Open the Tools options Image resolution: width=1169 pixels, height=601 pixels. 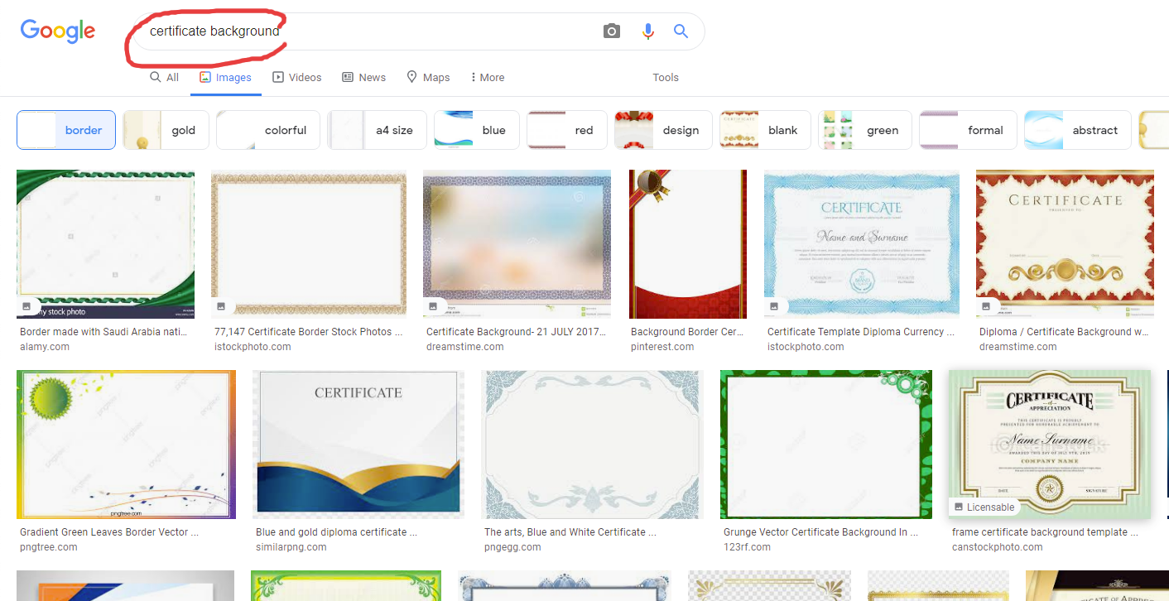[x=665, y=77]
